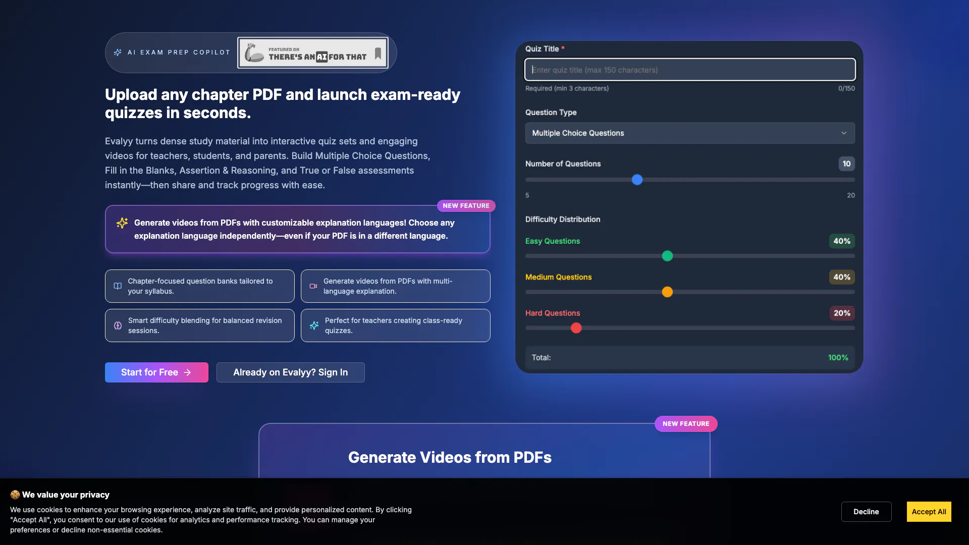The width and height of the screenshot is (969, 545).
Task: Click the arrow icon in Start for Free
Action: coord(188,372)
